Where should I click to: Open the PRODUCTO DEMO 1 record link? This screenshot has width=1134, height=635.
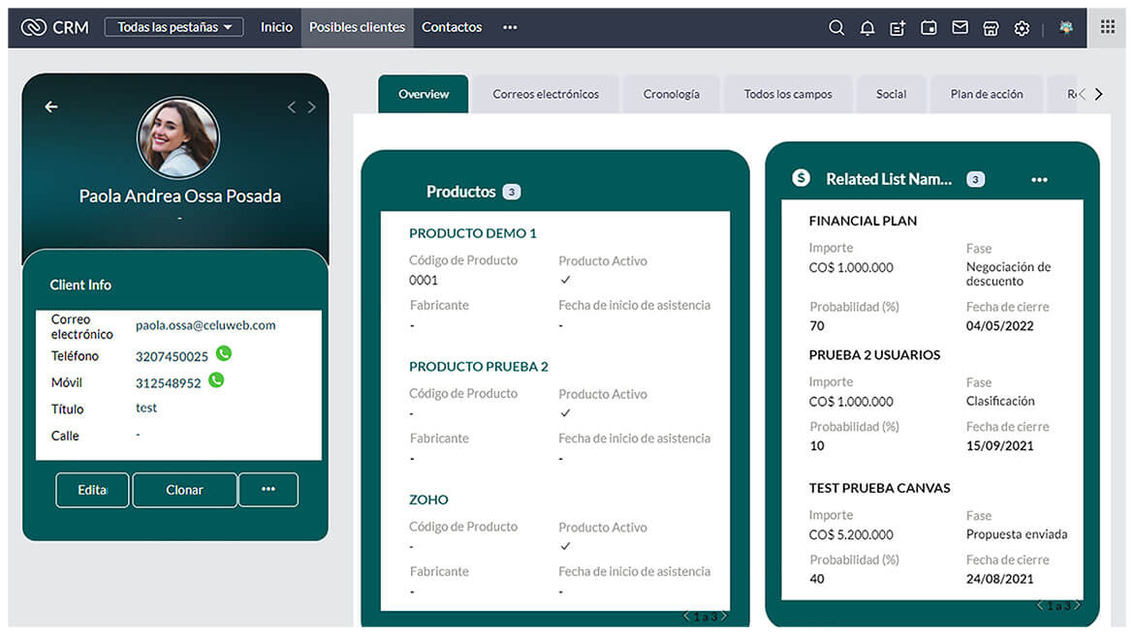click(472, 233)
